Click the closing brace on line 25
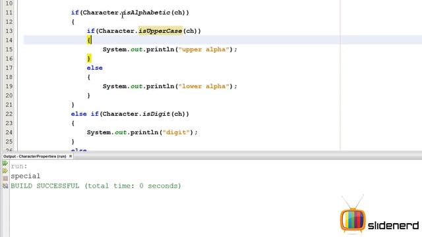 73,142
